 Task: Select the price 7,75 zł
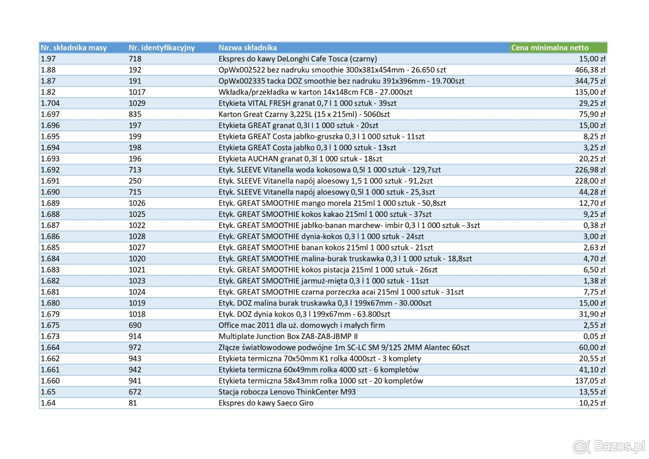[595, 292]
